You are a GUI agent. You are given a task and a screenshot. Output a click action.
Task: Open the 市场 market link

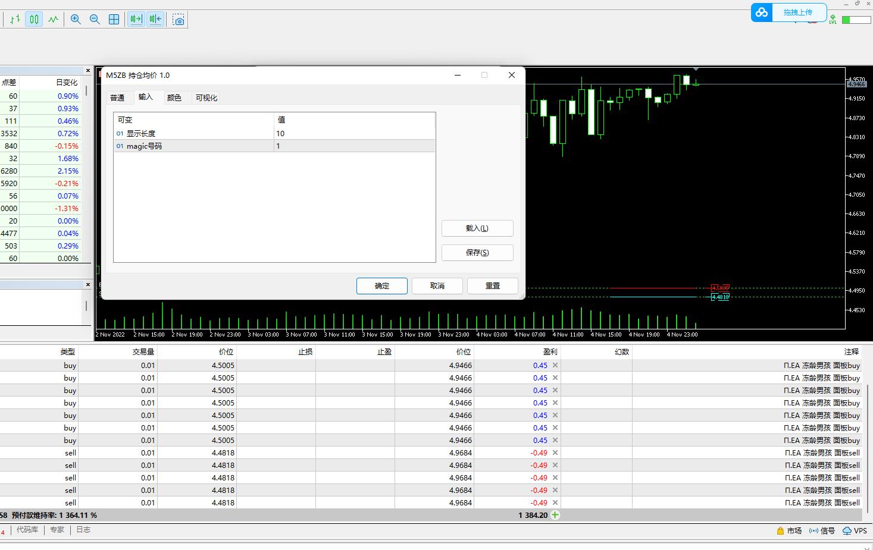(x=789, y=531)
